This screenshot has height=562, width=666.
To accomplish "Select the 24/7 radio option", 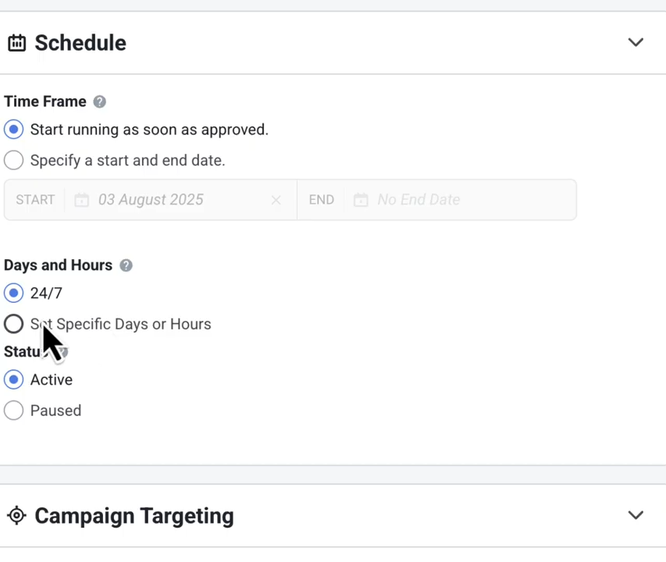I will click(x=13, y=293).
